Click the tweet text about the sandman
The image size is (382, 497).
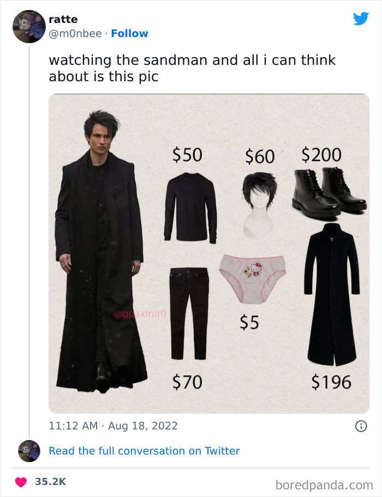click(x=192, y=68)
